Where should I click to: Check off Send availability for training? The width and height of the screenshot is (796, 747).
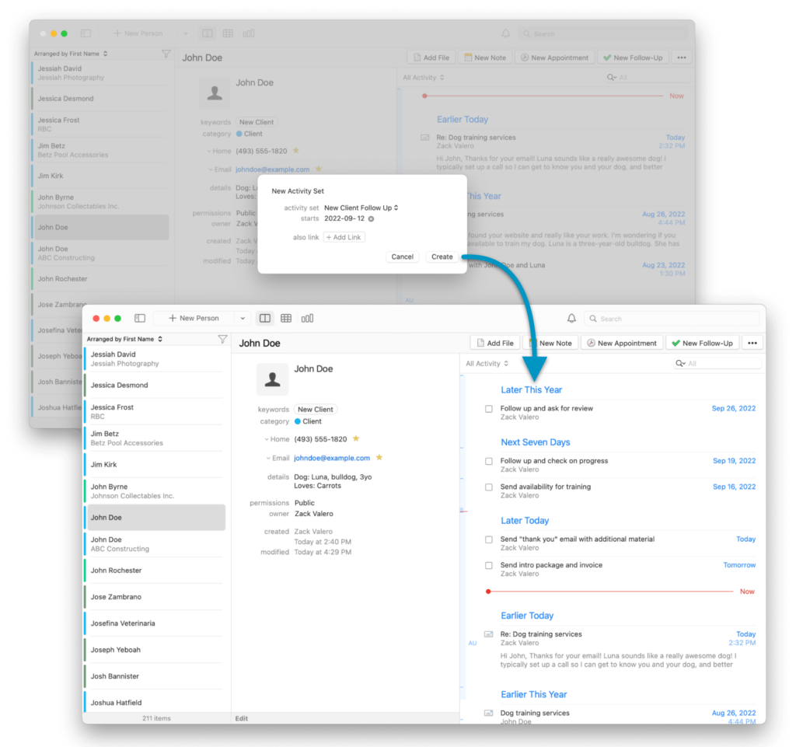click(488, 487)
